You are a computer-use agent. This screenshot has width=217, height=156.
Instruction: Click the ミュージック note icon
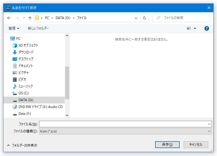[x=15, y=86]
